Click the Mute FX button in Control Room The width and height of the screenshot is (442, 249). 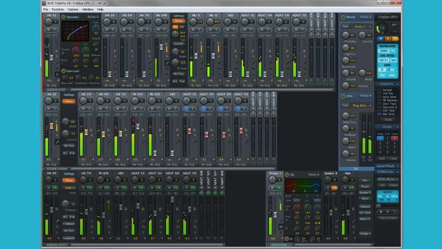coord(365,219)
